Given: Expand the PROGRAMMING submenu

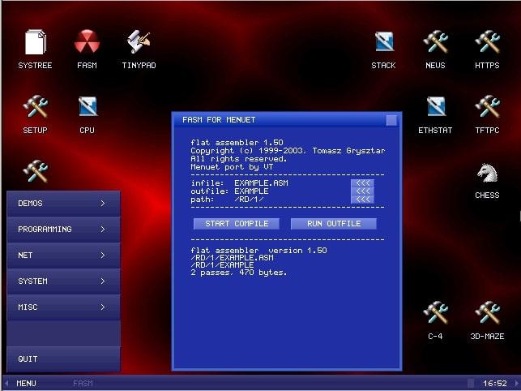Looking at the screenshot, I should point(63,230).
